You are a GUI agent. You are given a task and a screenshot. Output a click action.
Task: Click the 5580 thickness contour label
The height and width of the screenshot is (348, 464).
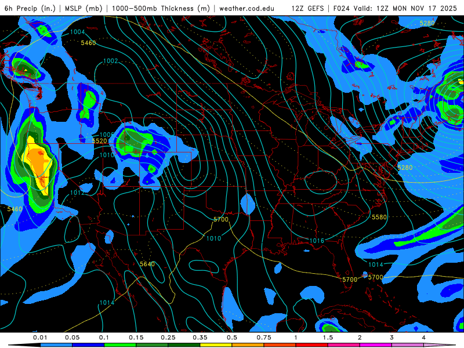pos(379,217)
